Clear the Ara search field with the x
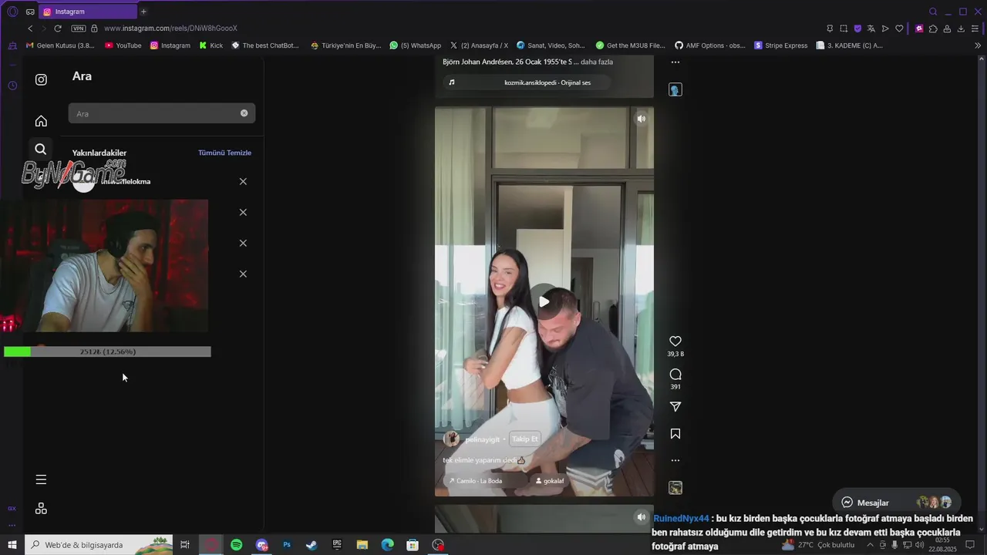The height and width of the screenshot is (555, 987). (244, 113)
